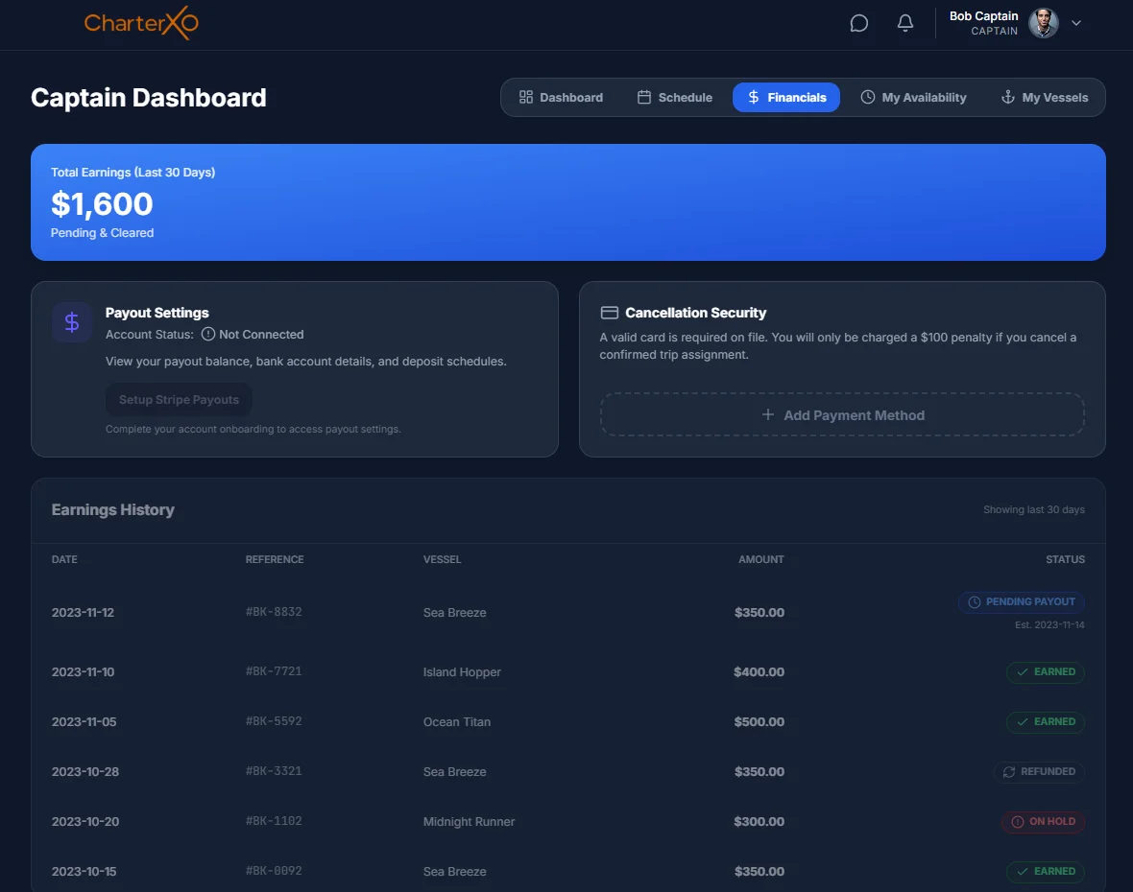Click the DATE column header
Viewport: 1133px width, 892px height.
click(64, 559)
